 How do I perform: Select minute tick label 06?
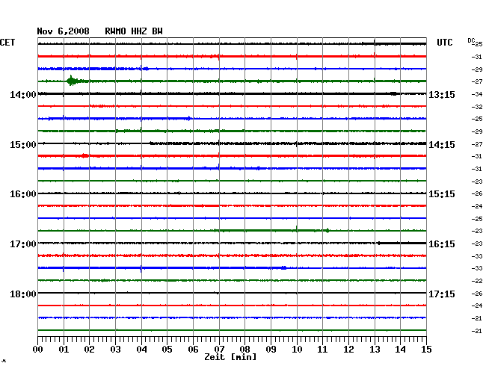coord(193,350)
